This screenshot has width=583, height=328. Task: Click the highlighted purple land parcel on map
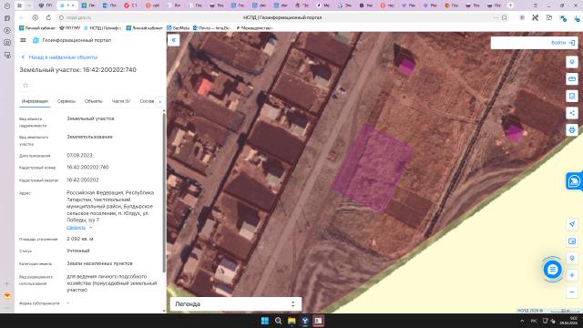(x=373, y=169)
